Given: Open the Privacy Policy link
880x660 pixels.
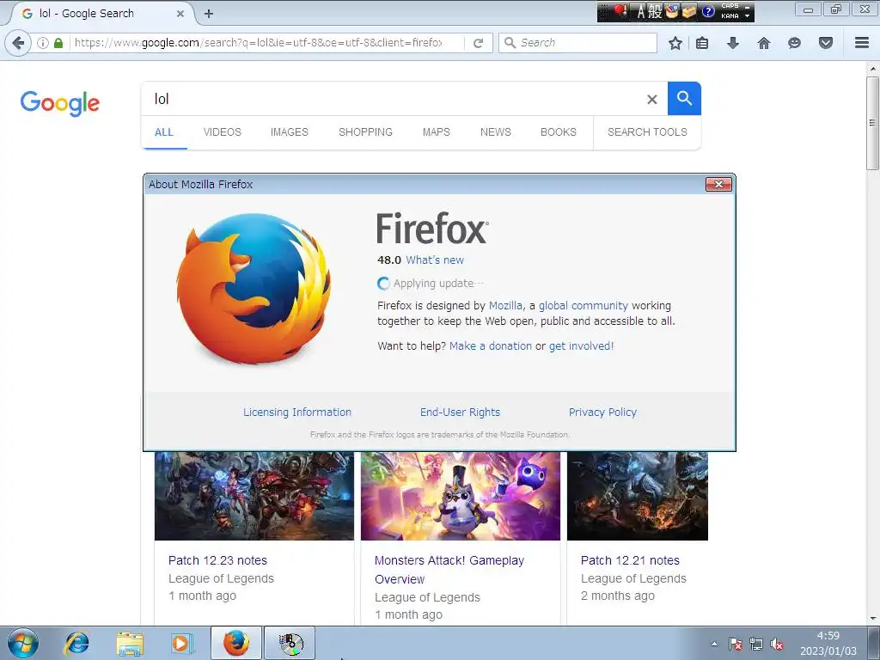Looking at the screenshot, I should pos(602,412).
